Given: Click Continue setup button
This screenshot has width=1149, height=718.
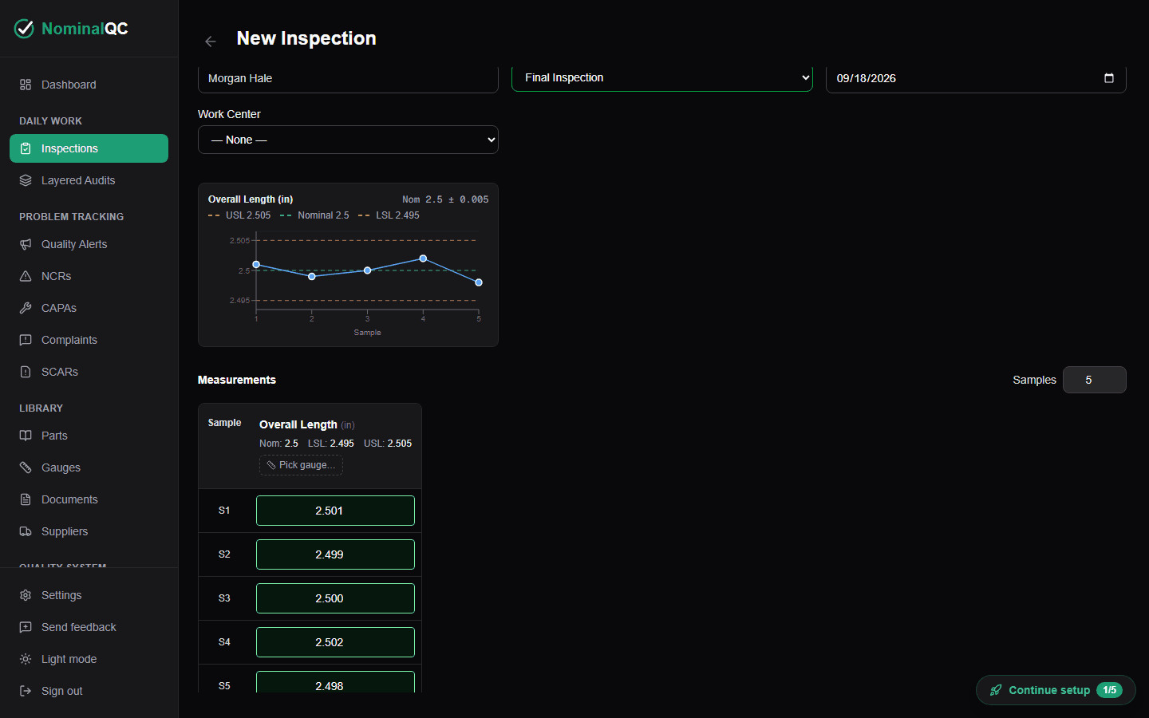Looking at the screenshot, I should click(x=1056, y=690).
